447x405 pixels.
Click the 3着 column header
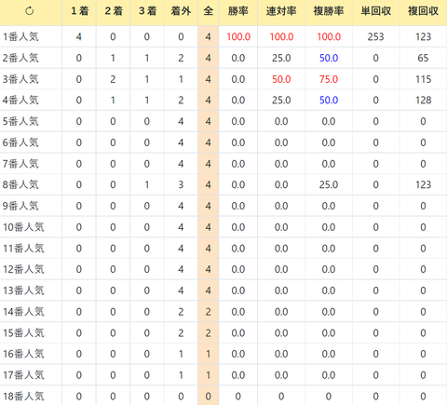pyautogui.click(x=147, y=11)
